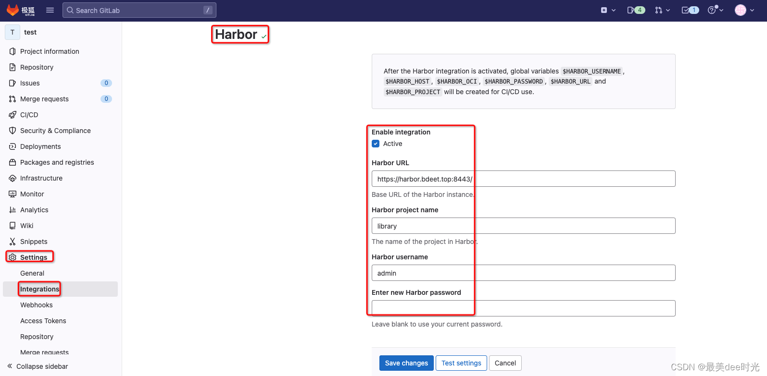
Task: Expand the user profile dropdown arrow
Action: click(752, 10)
